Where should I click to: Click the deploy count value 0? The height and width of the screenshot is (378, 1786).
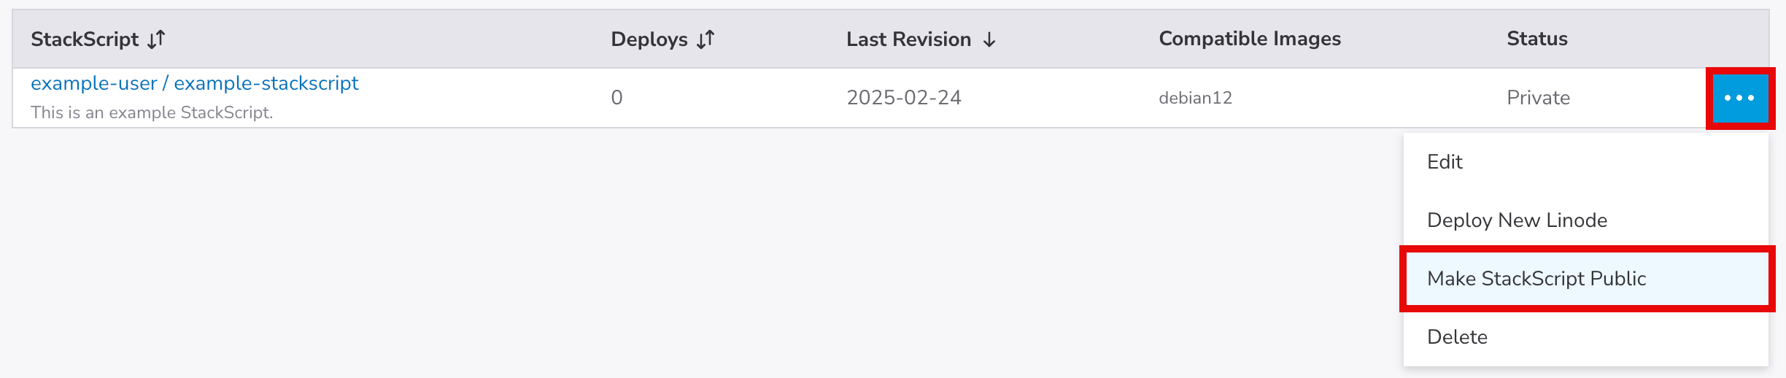tap(616, 98)
